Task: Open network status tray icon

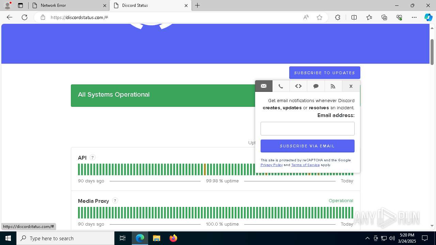Action: [x=384, y=238]
